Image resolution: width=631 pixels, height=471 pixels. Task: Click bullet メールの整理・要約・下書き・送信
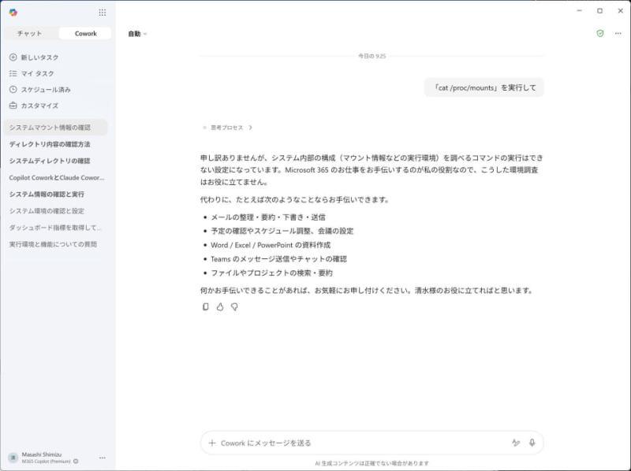268,217
